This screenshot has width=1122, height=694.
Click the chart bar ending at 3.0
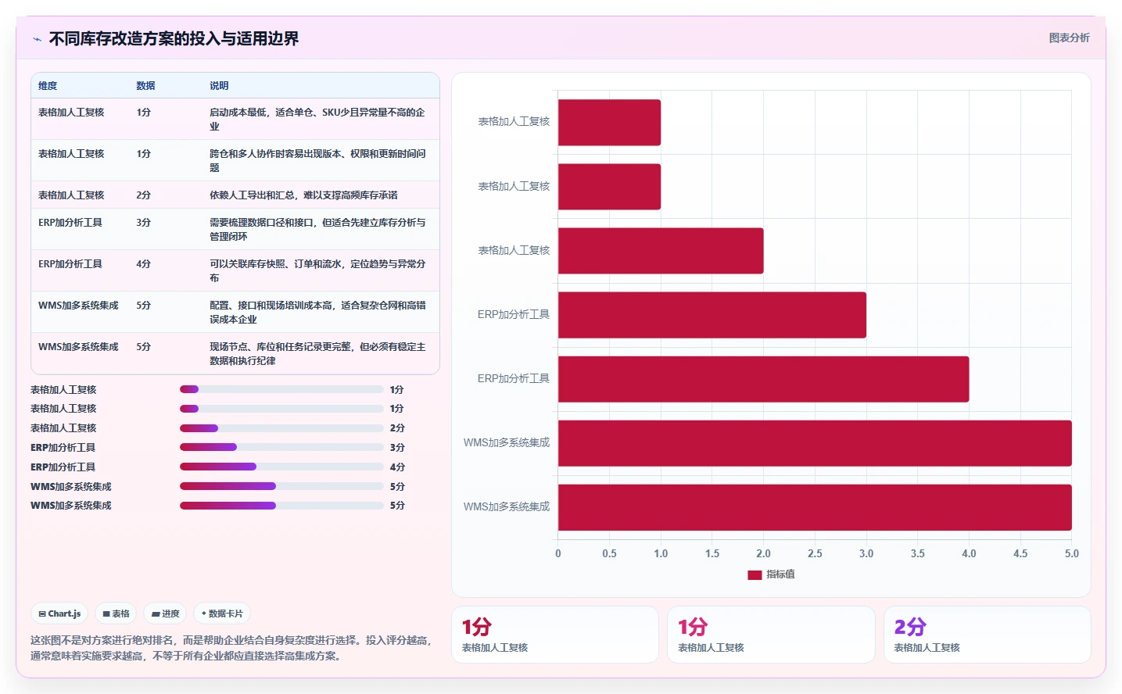pos(712,315)
